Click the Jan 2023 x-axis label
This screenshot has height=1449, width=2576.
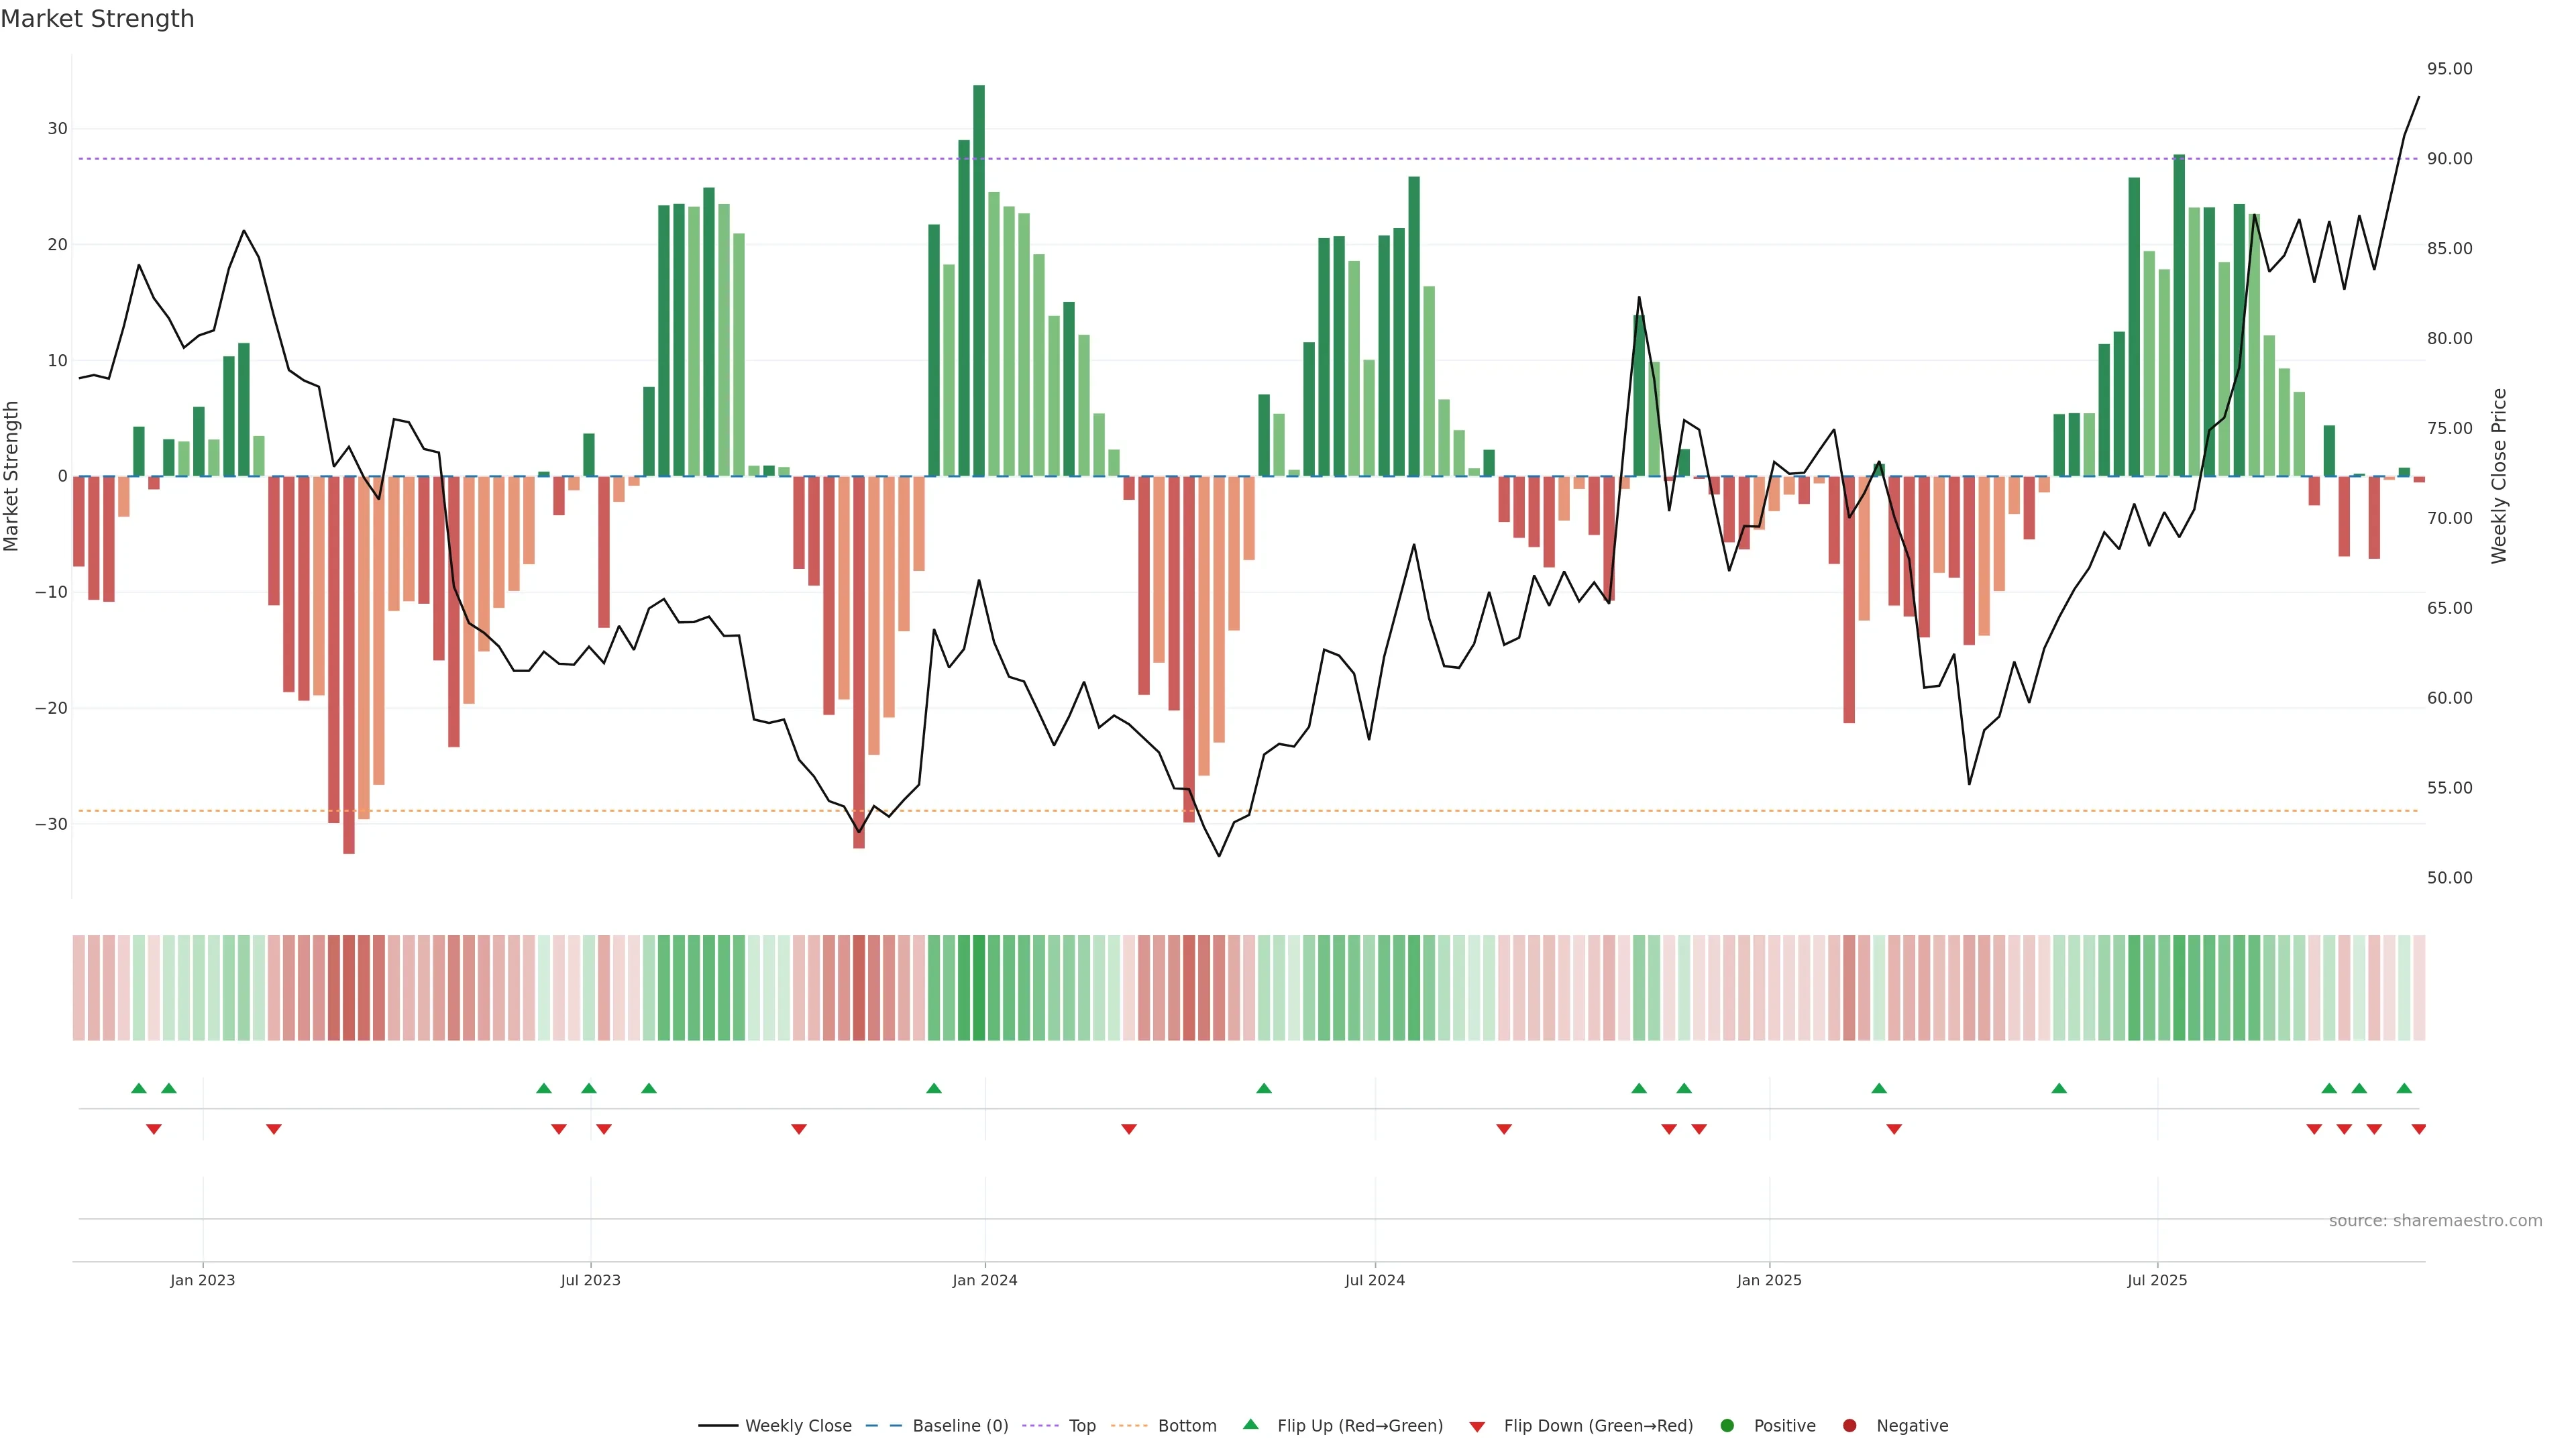(202, 1280)
